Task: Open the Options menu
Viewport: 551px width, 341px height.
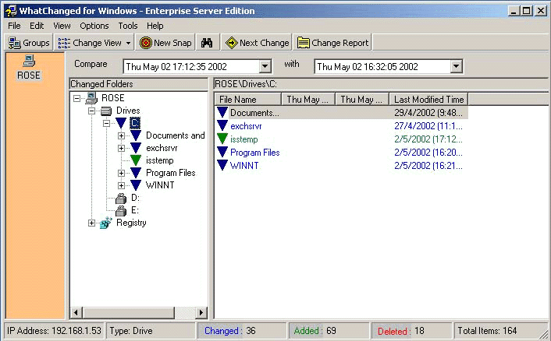Action: click(94, 26)
